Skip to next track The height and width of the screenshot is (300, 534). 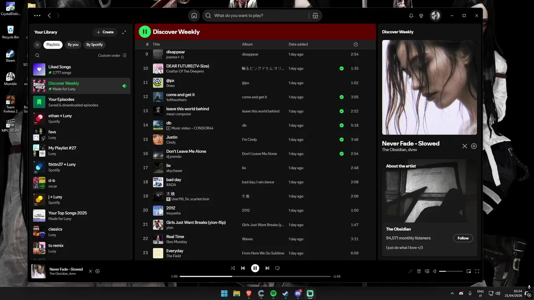pos(267,268)
